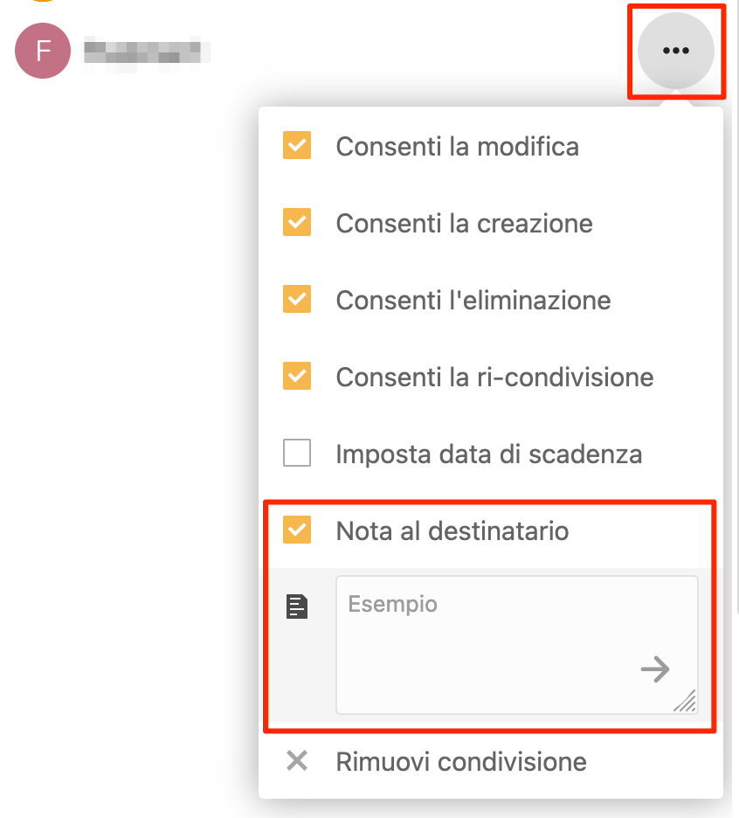Uncheck the Consenti l'eliminazione checkbox

pyautogui.click(x=297, y=299)
